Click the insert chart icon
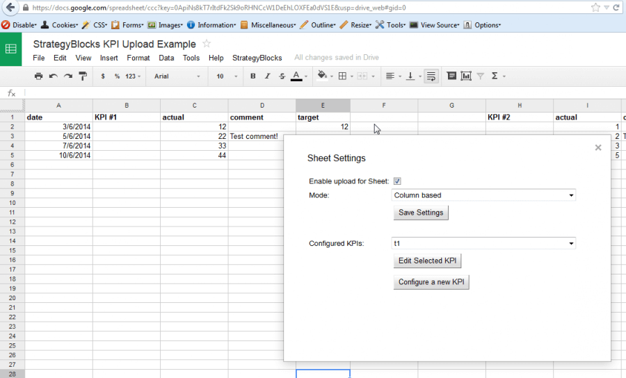Image resolution: width=626 pixels, height=378 pixels. pyautogui.click(x=466, y=76)
